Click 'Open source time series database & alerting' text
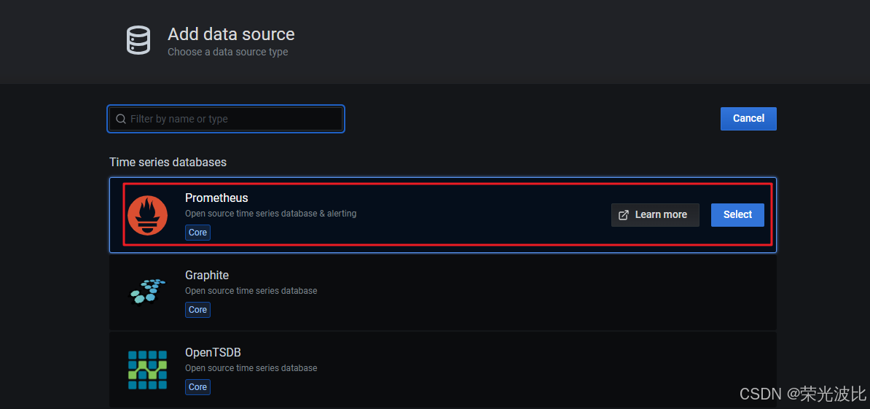 [271, 213]
